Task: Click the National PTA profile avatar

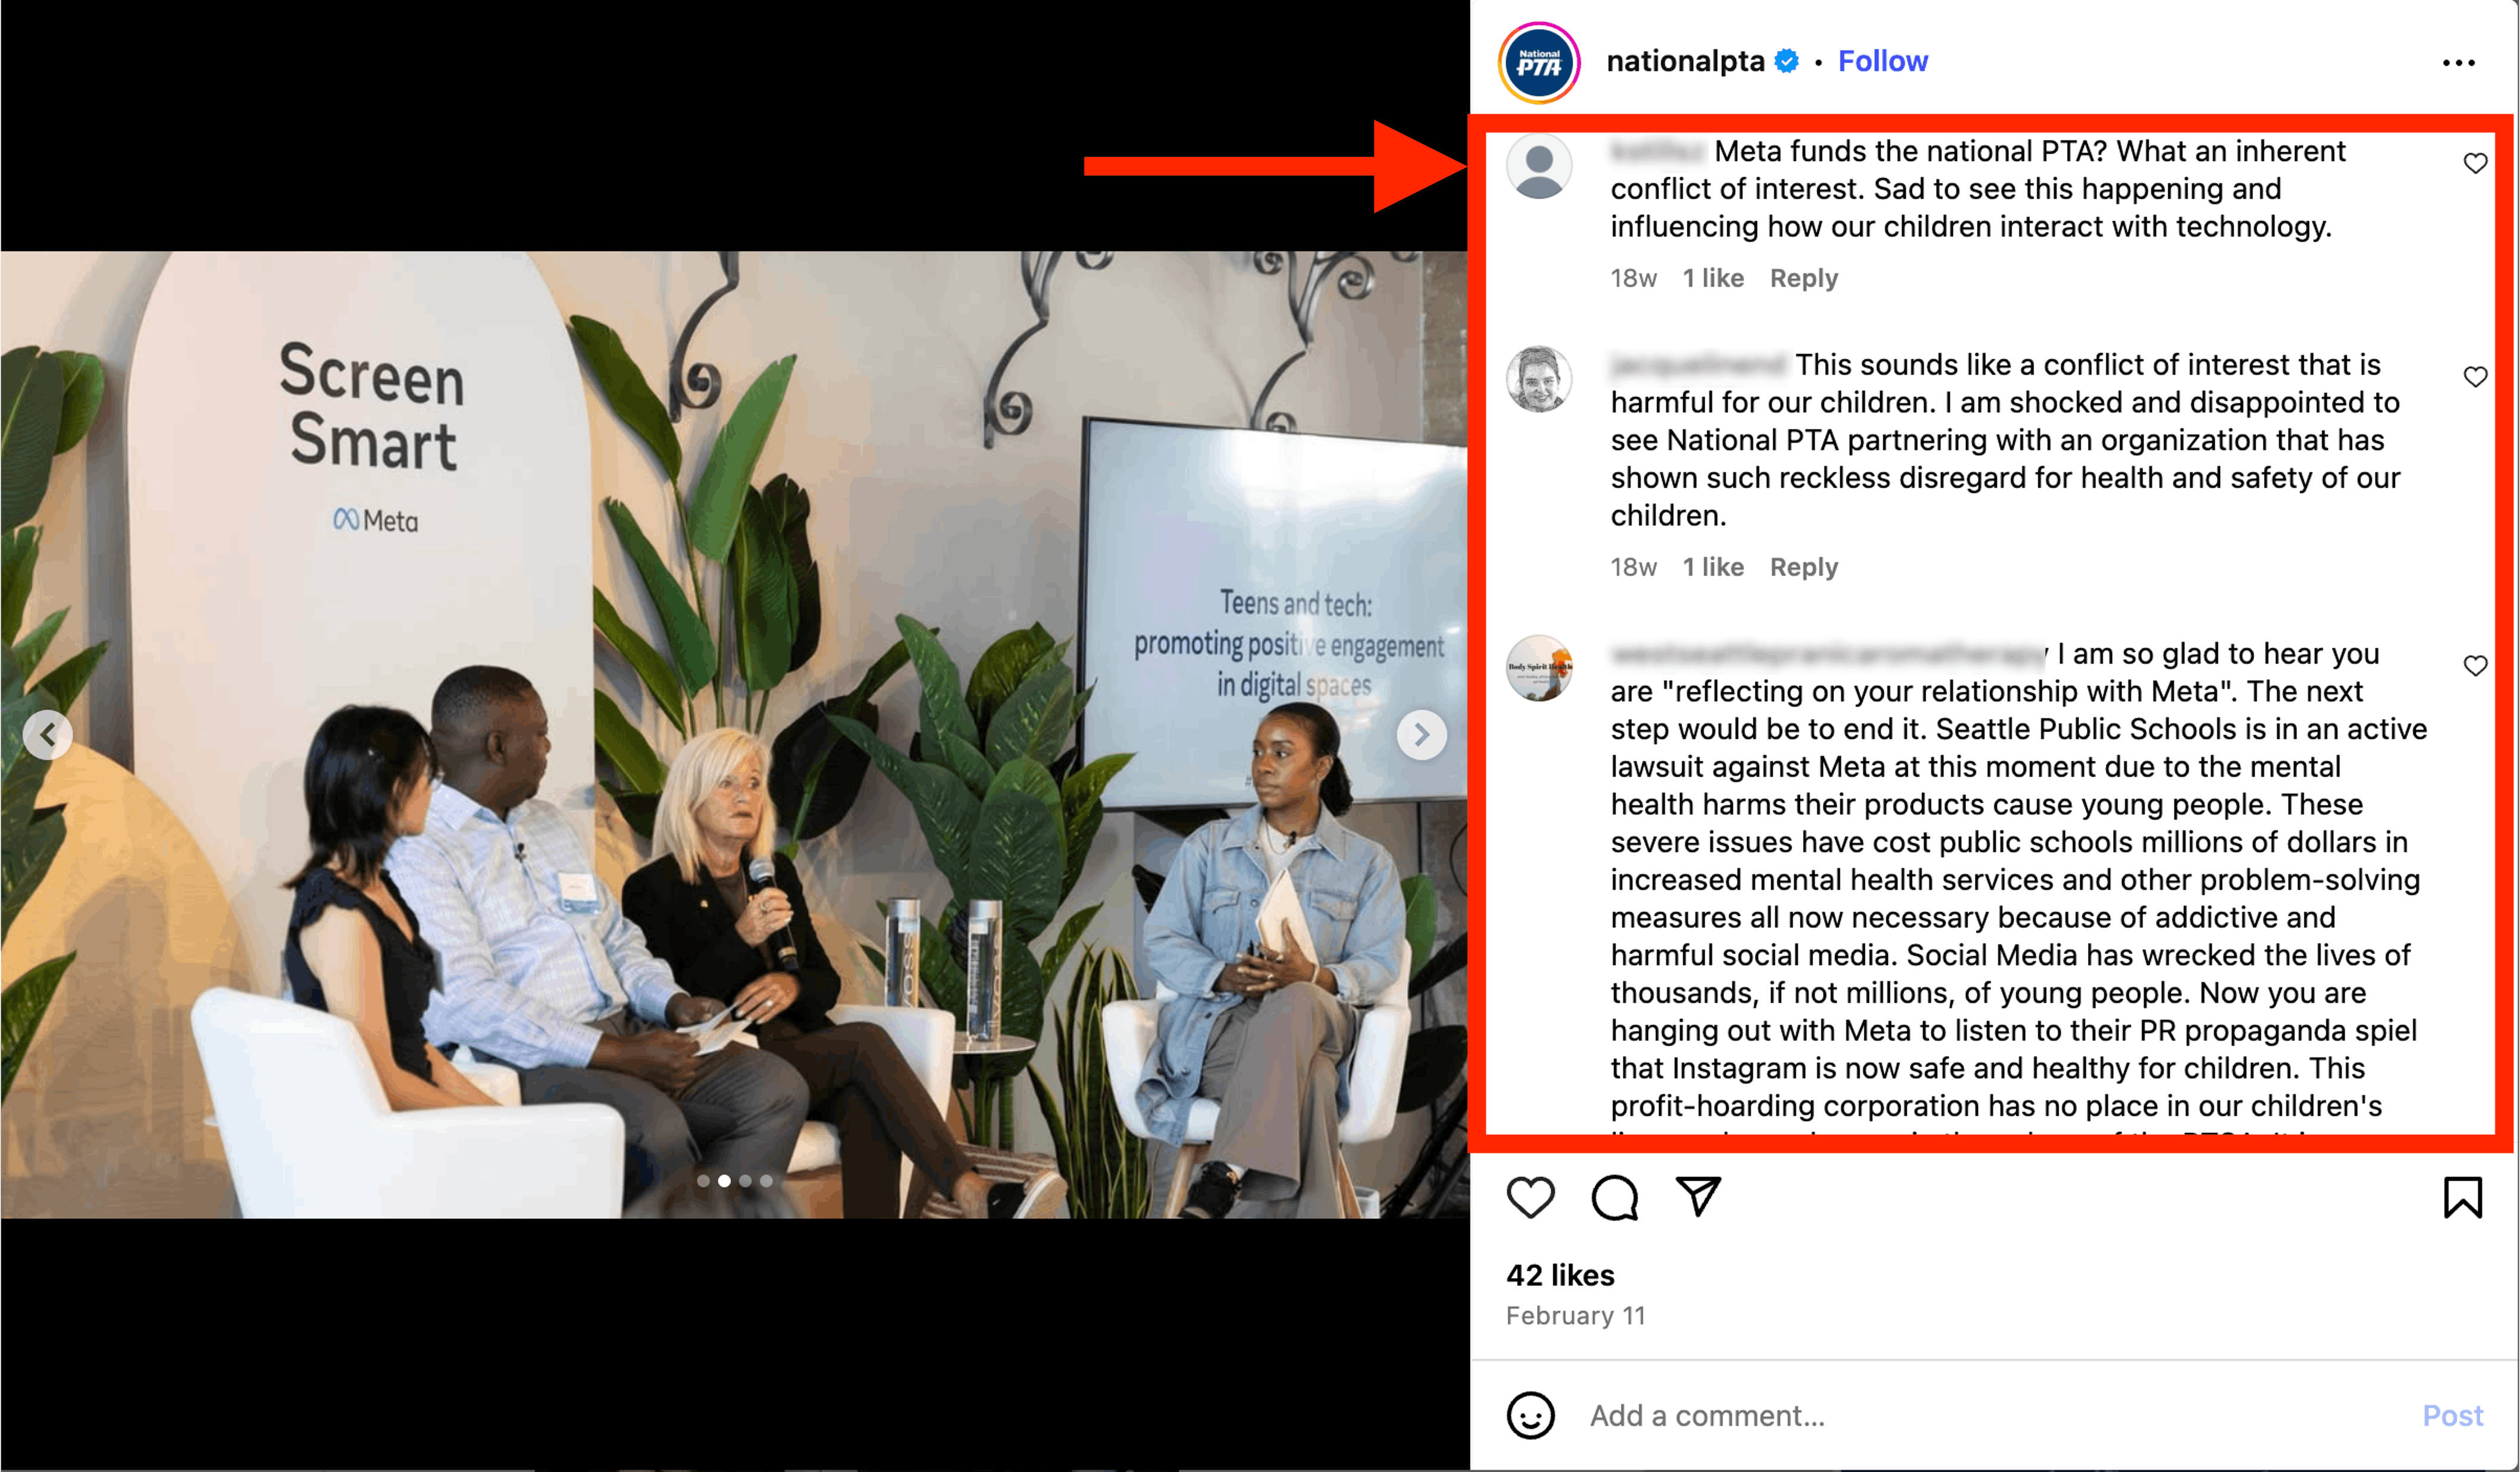Action: [1539, 63]
